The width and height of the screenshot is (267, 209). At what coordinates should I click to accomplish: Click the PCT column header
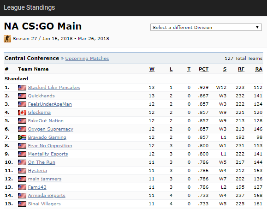(x=203, y=69)
